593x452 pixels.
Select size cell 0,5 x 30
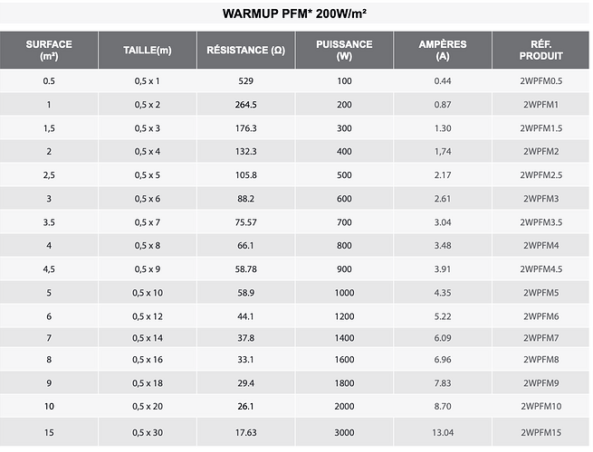click(148, 432)
